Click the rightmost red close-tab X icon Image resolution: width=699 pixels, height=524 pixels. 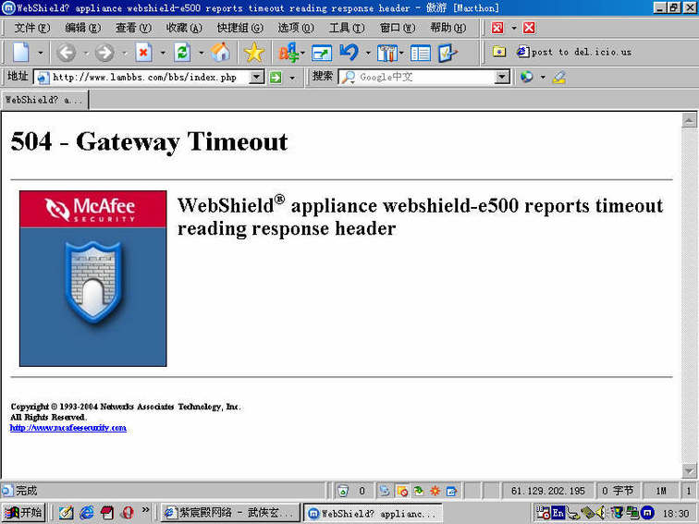pyautogui.click(x=529, y=28)
